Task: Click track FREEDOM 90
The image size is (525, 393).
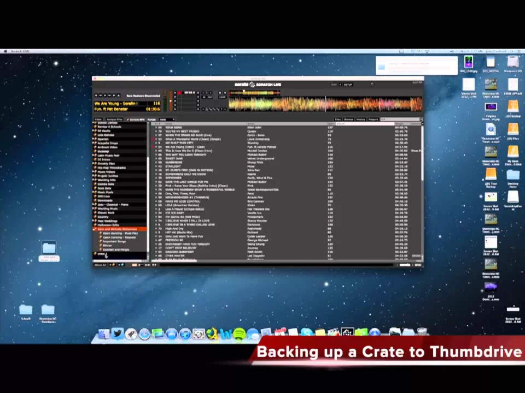Action: point(174,240)
